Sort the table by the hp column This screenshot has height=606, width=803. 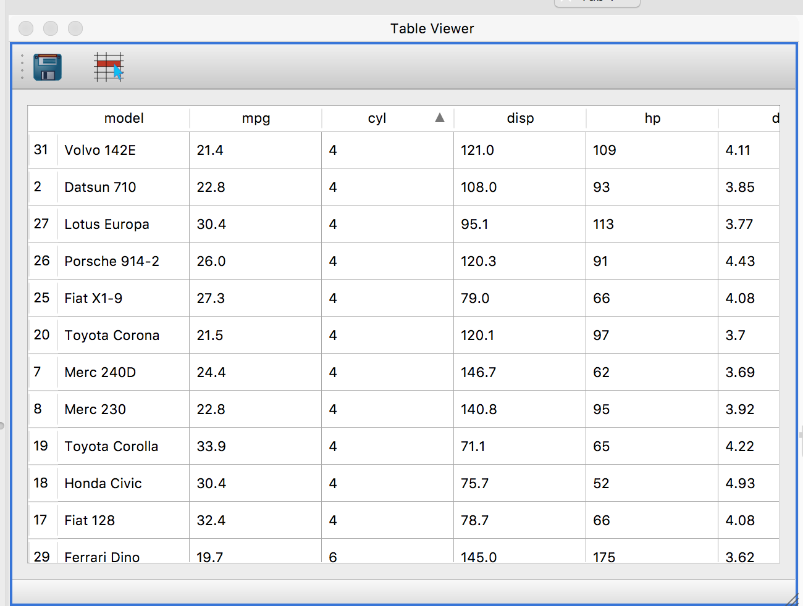click(x=652, y=118)
